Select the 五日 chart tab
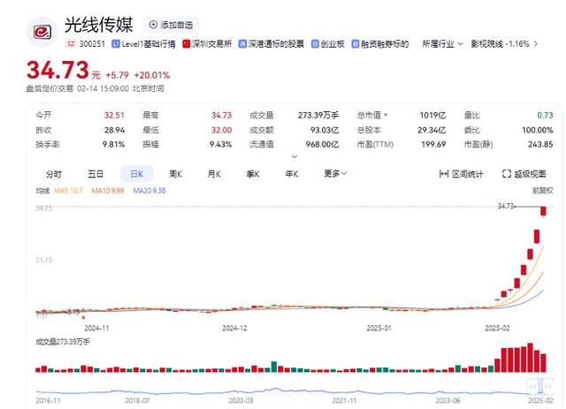566x409 pixels. [x=96, y=174]
